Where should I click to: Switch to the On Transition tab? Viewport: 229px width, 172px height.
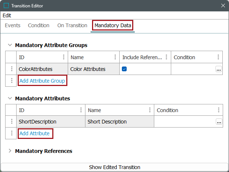coord(72,25)
